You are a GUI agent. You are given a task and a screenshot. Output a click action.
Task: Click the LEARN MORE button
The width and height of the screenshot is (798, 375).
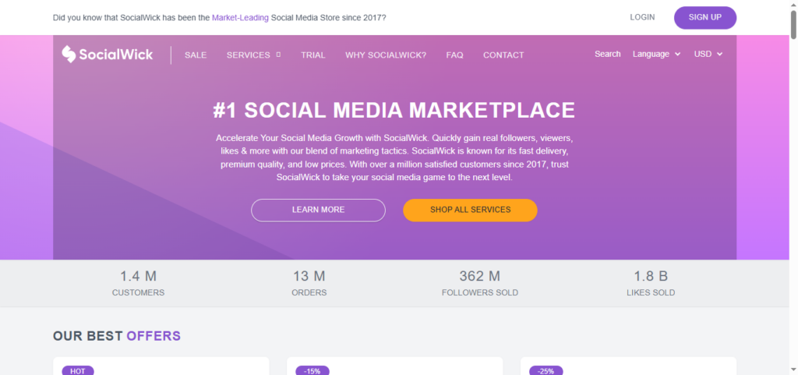click(x=318, y=210)
